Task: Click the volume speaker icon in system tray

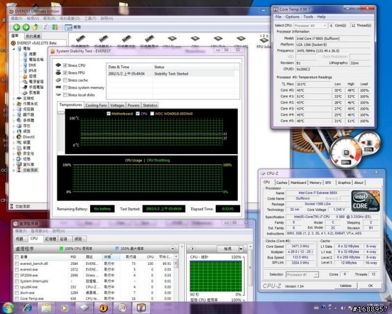Action: pyautogui.click(x=343, y=308)
